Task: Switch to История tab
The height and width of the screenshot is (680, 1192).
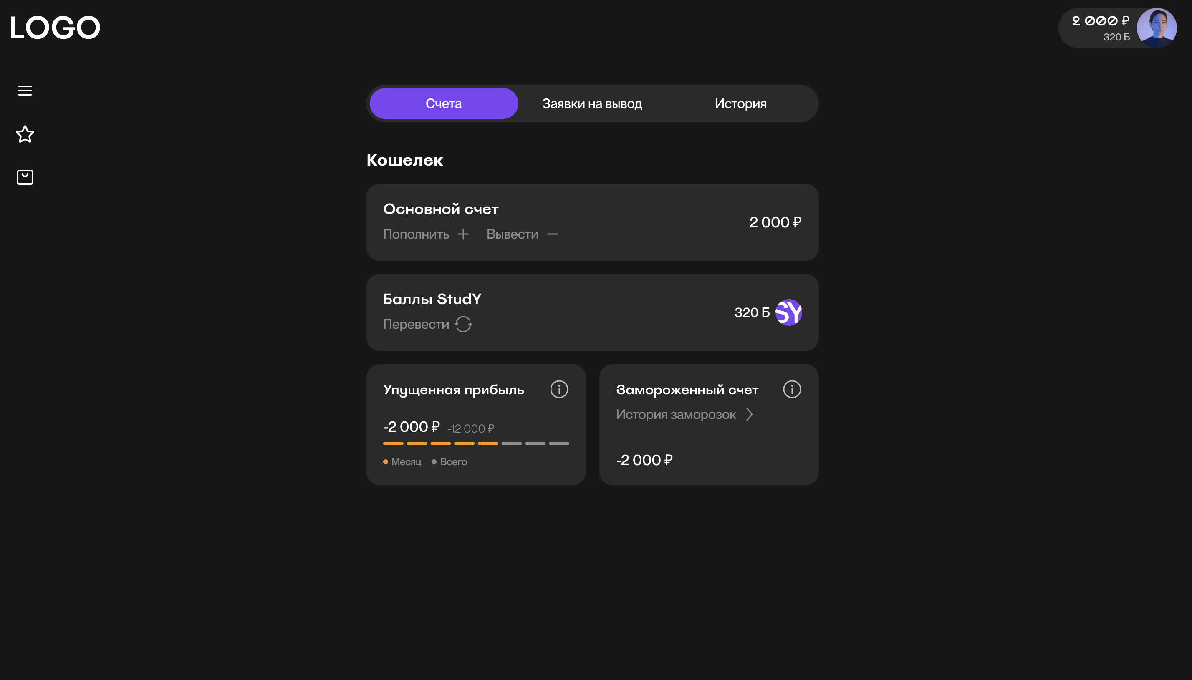Action: pyautogui.click(x=740, y=104)
